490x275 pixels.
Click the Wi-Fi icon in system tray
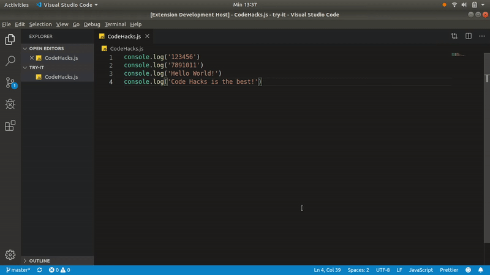(x=454, y=5)
